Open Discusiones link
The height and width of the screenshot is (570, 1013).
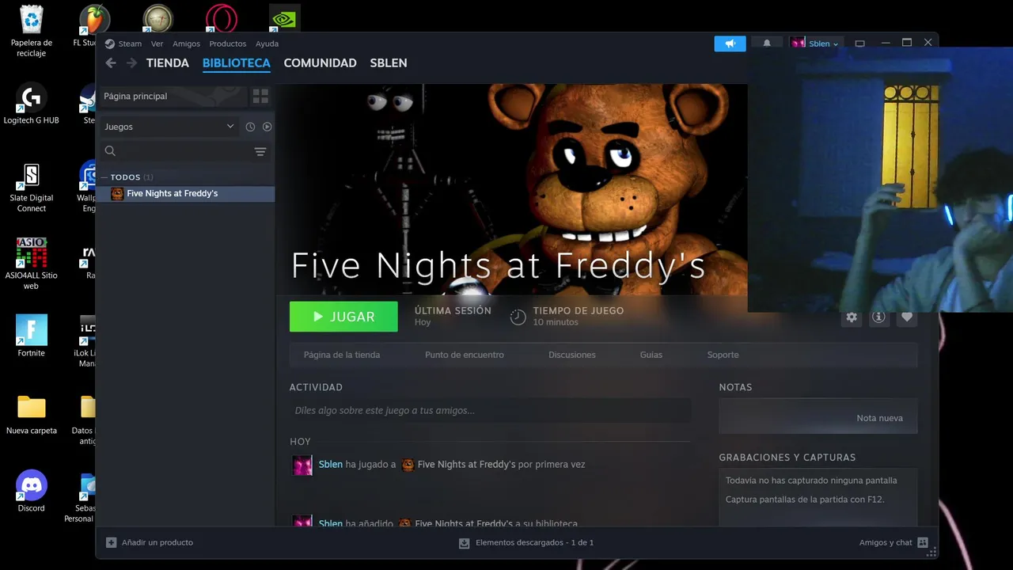click(572, 355)
